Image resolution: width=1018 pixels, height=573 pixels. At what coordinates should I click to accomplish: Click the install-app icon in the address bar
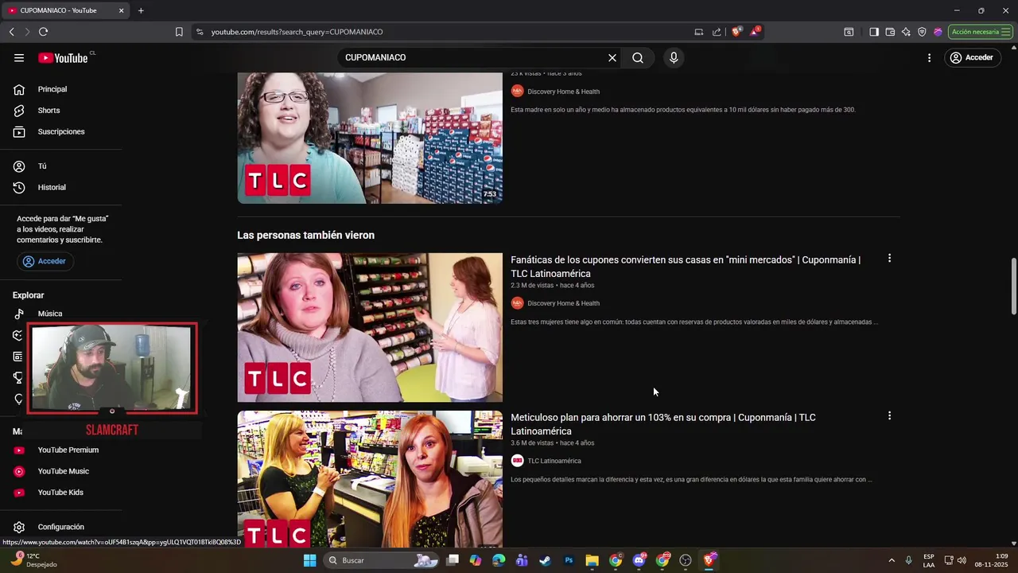(698, 32)
